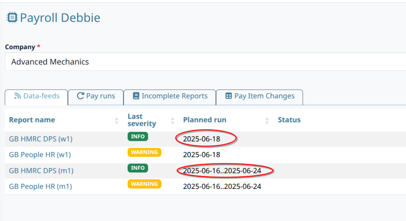The image size is (406, 221).
Task: Open the GB HMRC DPS (w1) report
Action: (x=40, y=139)
